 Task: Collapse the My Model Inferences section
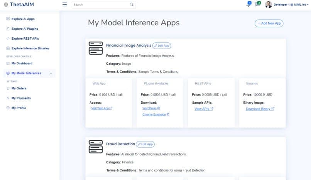point(51,73)
